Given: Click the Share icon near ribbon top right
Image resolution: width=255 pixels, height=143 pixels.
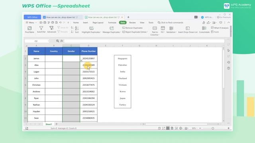Looking at the screenshot, I should pyautogui.click(x=208, y=23).
